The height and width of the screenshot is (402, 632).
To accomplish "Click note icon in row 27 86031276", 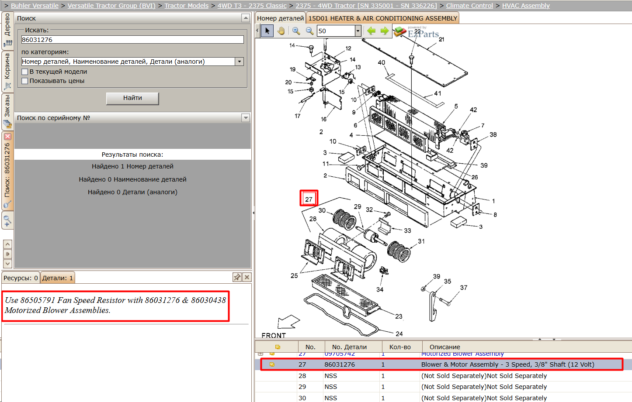I will (x=272, y=364).
